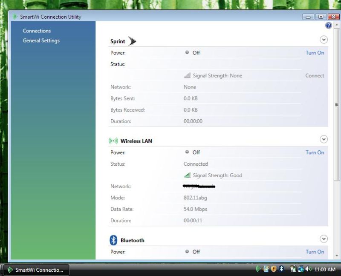The image size is (341, 276).
Task: Turn On the Wireless LAN radio
Action: (x=315, y=152)
